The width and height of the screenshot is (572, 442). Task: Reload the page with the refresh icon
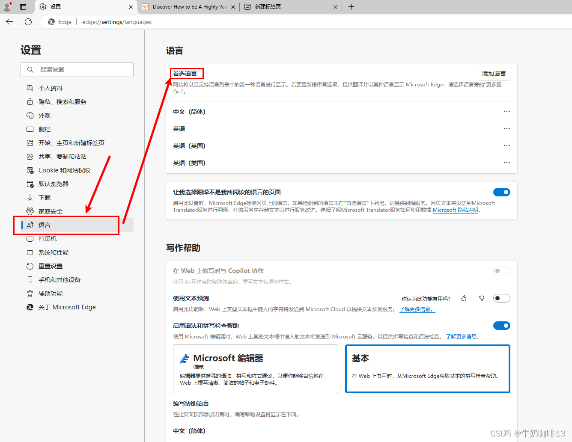point(28,22)
